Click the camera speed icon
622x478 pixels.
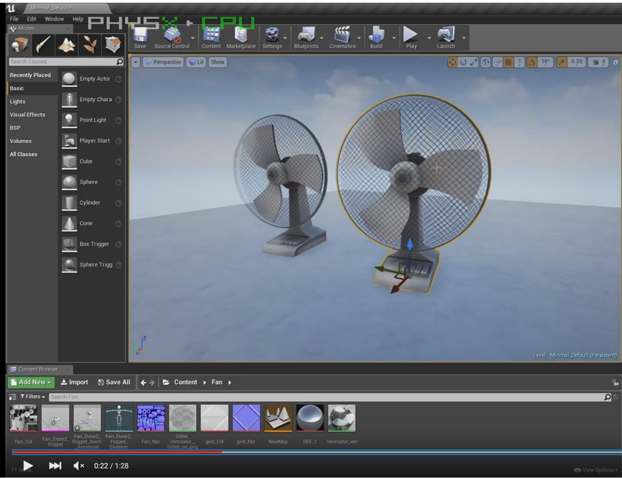coord(595,62)
